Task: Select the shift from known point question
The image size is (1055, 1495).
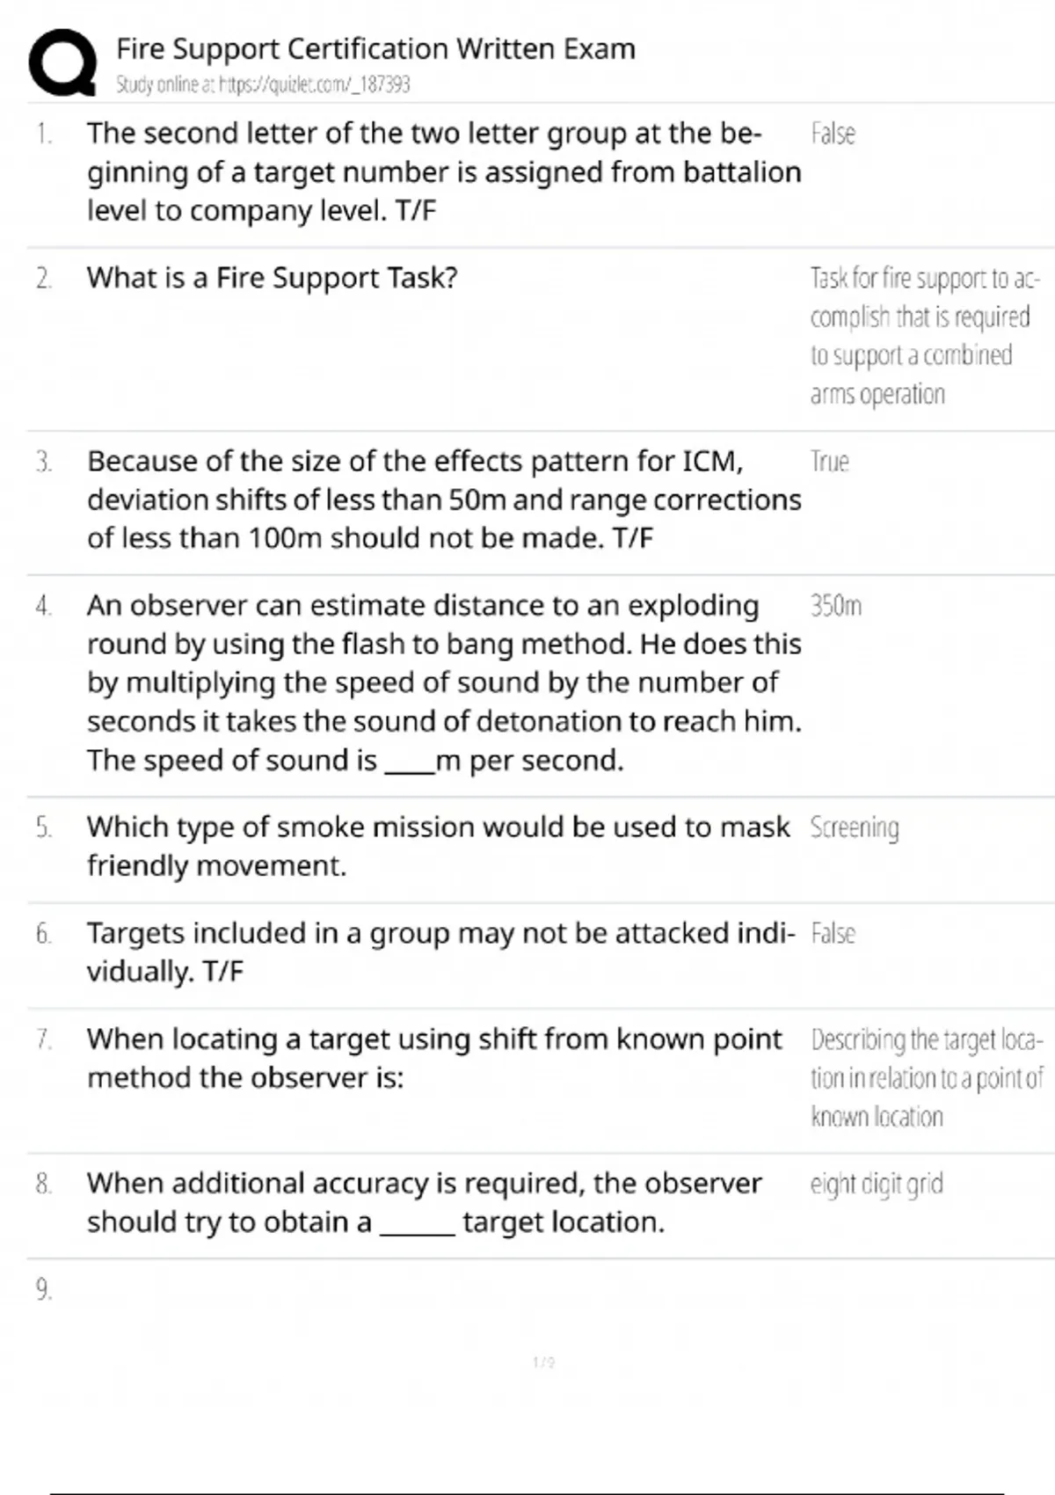Action: click(433, 1058)
